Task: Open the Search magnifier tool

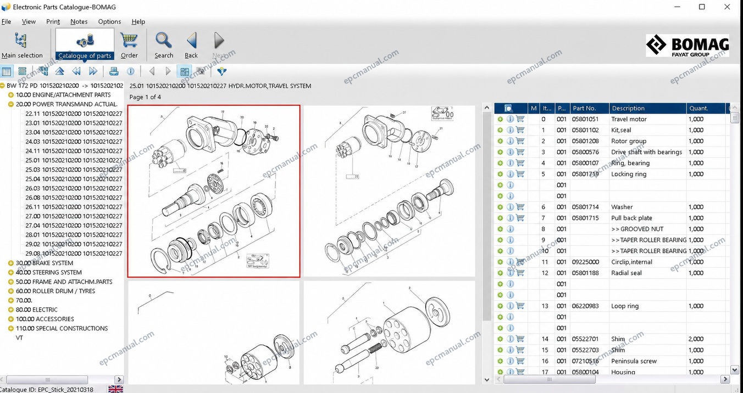Action: click(x=164, y=45)
